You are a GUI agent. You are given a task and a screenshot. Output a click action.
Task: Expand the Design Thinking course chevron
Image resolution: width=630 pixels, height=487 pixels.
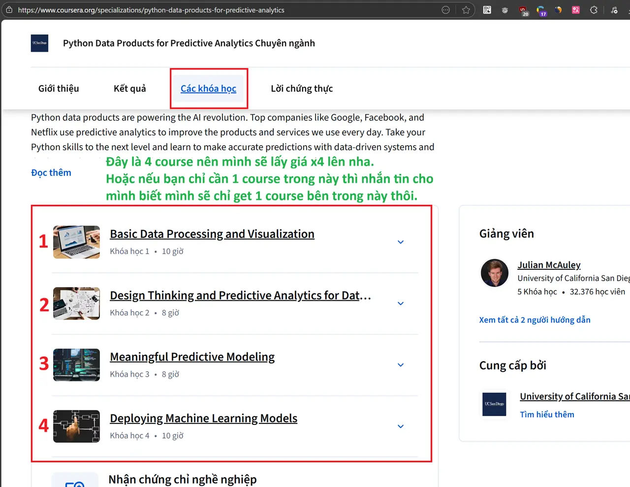coord(401,303)
